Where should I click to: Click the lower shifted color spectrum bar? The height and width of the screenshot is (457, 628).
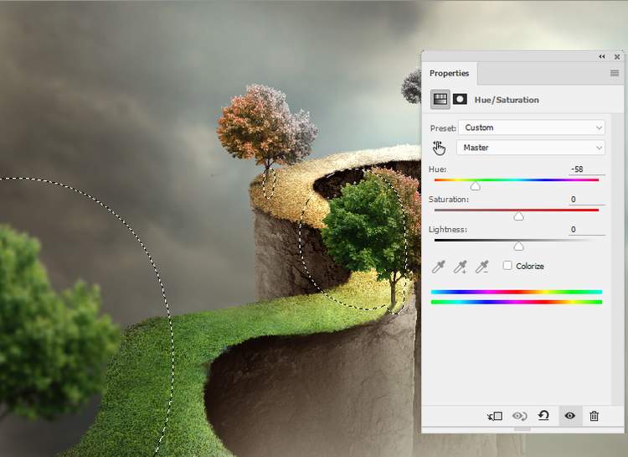tap(517, 302)
